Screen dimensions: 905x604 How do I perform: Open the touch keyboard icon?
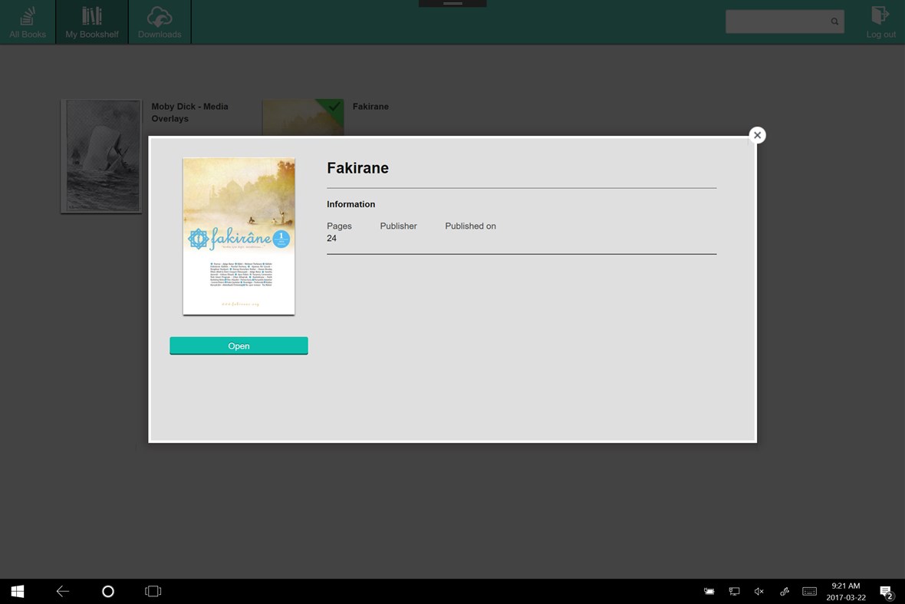[809, 591]
